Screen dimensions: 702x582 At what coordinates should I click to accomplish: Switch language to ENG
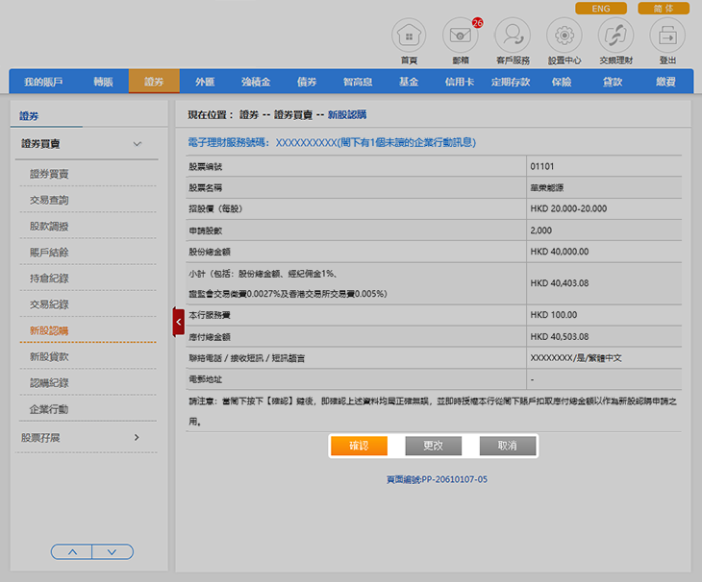[x=600, y=9]
